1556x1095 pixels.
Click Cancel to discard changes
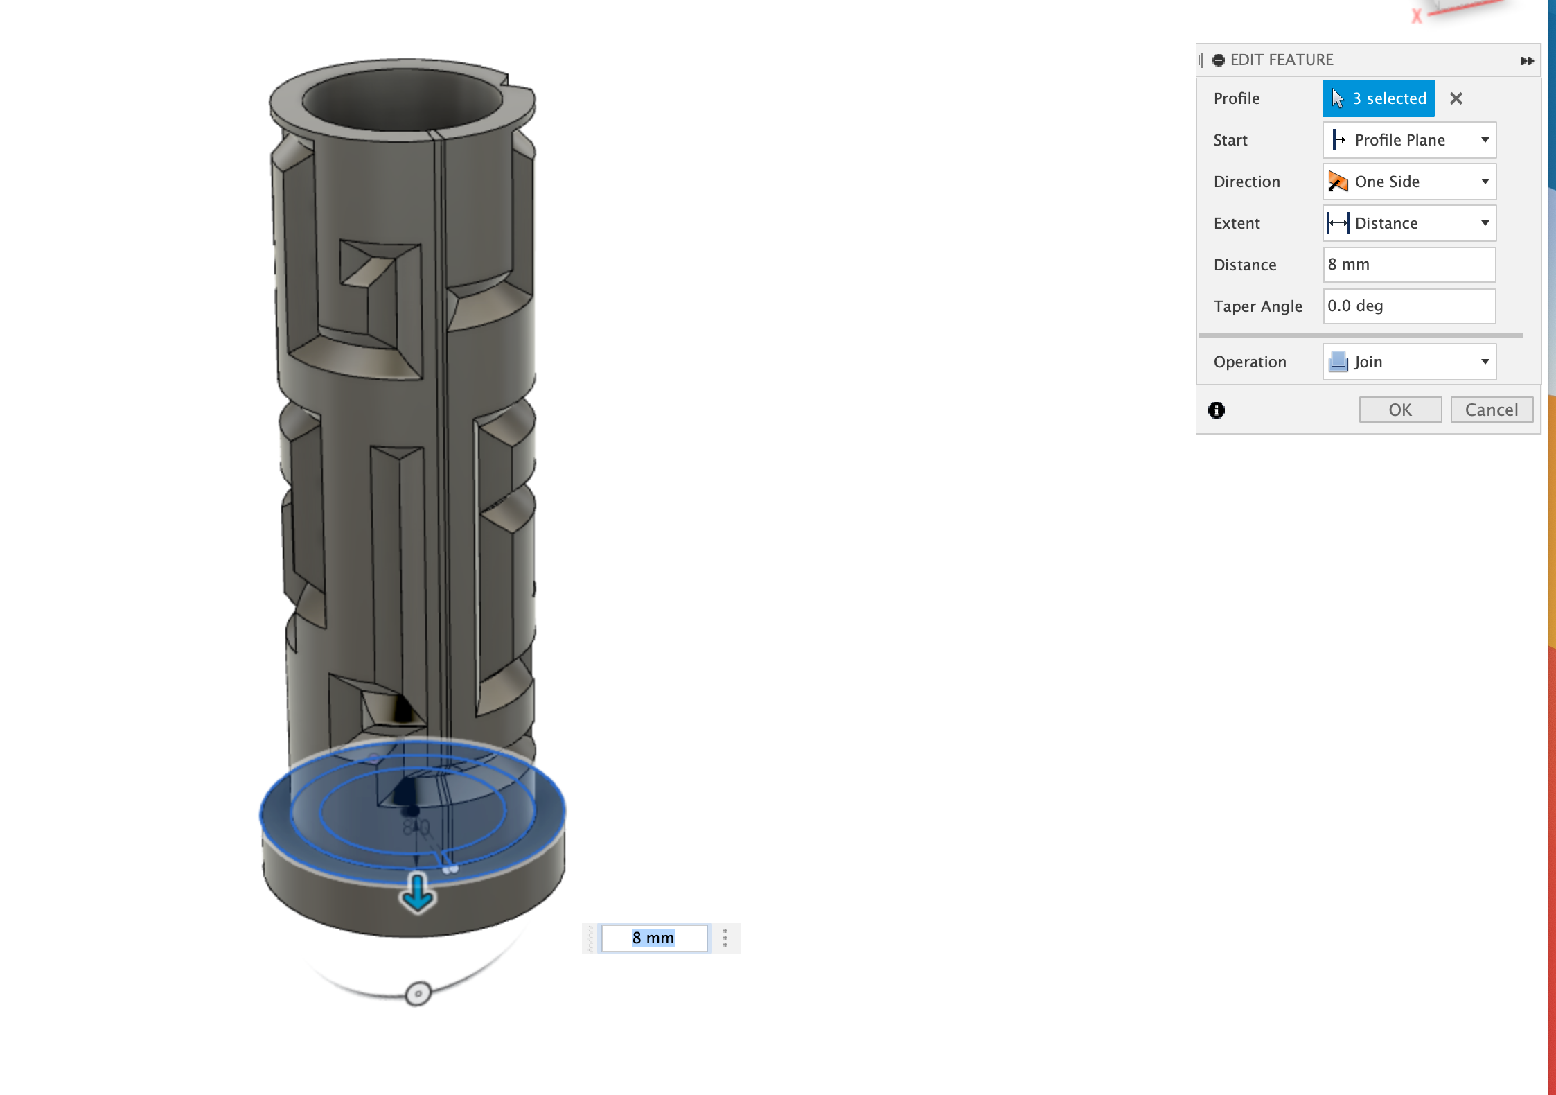[1491, 410]
